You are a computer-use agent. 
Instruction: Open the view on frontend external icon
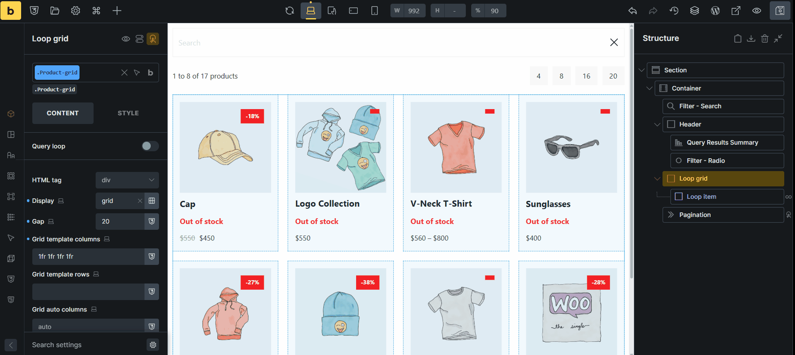[736, 11]
